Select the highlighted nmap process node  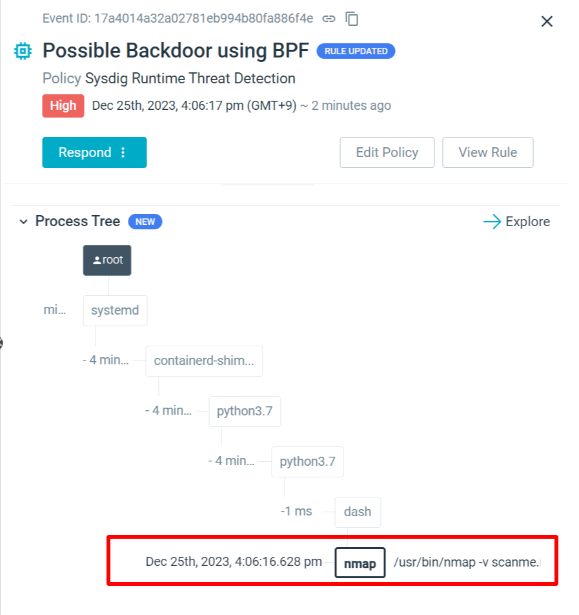(x=360, y=563)
